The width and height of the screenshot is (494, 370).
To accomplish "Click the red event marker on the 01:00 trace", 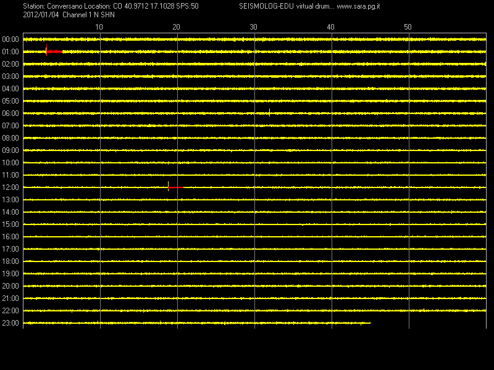I will tap(54, 51).
